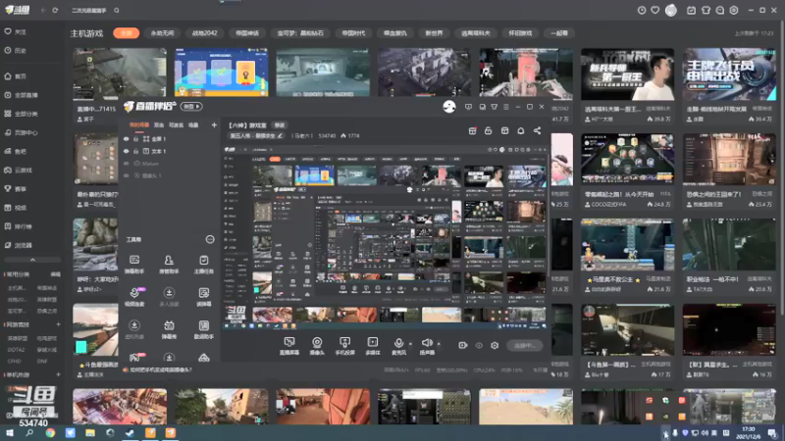Open the 如何把手机变成电脑摄像头 help link
This screenshot has width=785, height=441.
pyautogui.click(x=161, y=370)
